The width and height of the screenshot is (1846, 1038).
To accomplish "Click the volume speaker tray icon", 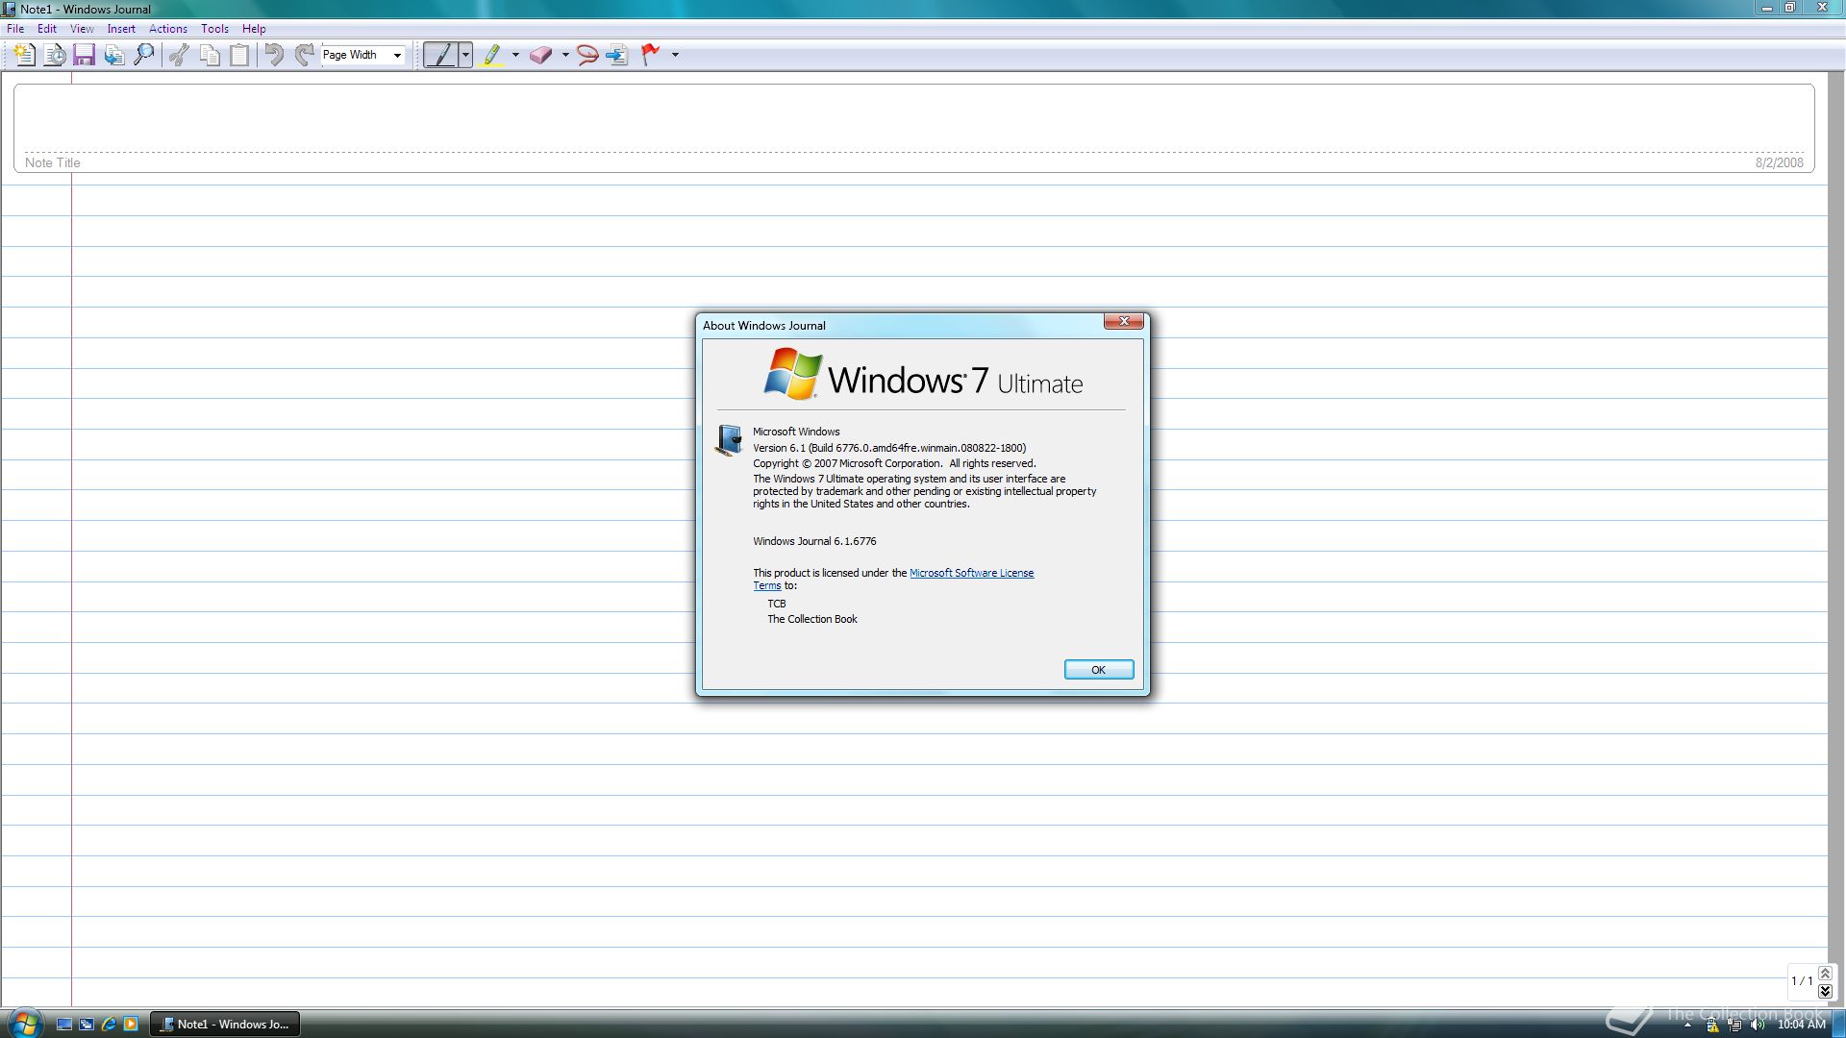I will [x=1759, y=1026].
